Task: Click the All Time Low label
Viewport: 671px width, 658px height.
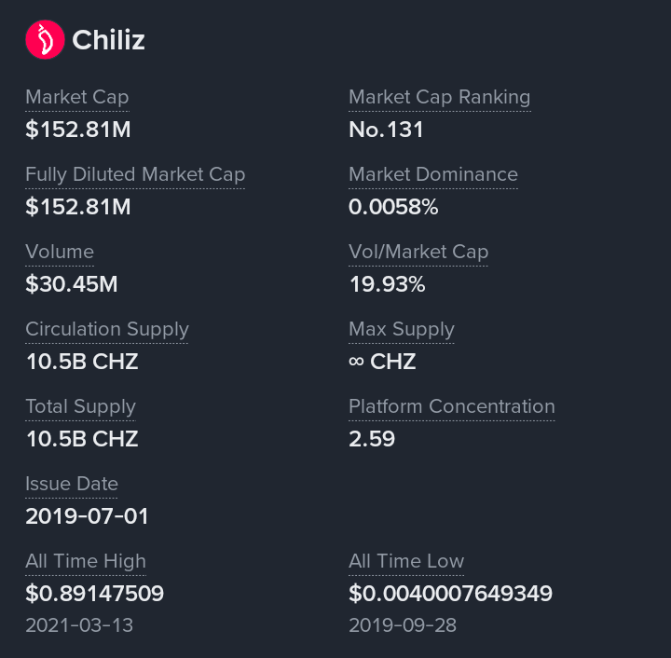Action: pos(406,561)
